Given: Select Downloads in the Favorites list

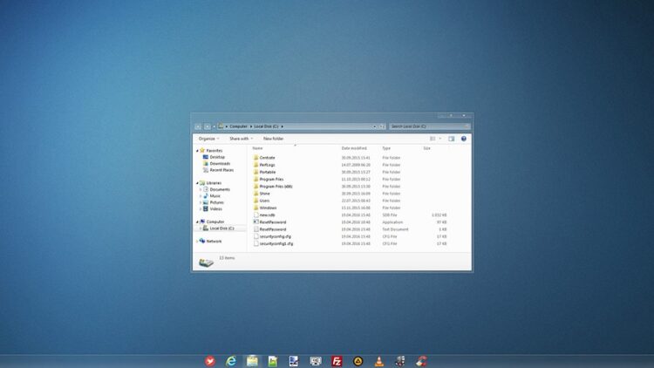Looking at the screenshot, I should tap(219, 164).
